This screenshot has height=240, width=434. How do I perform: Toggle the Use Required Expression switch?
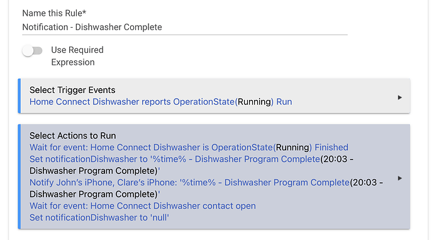[32, 51]
